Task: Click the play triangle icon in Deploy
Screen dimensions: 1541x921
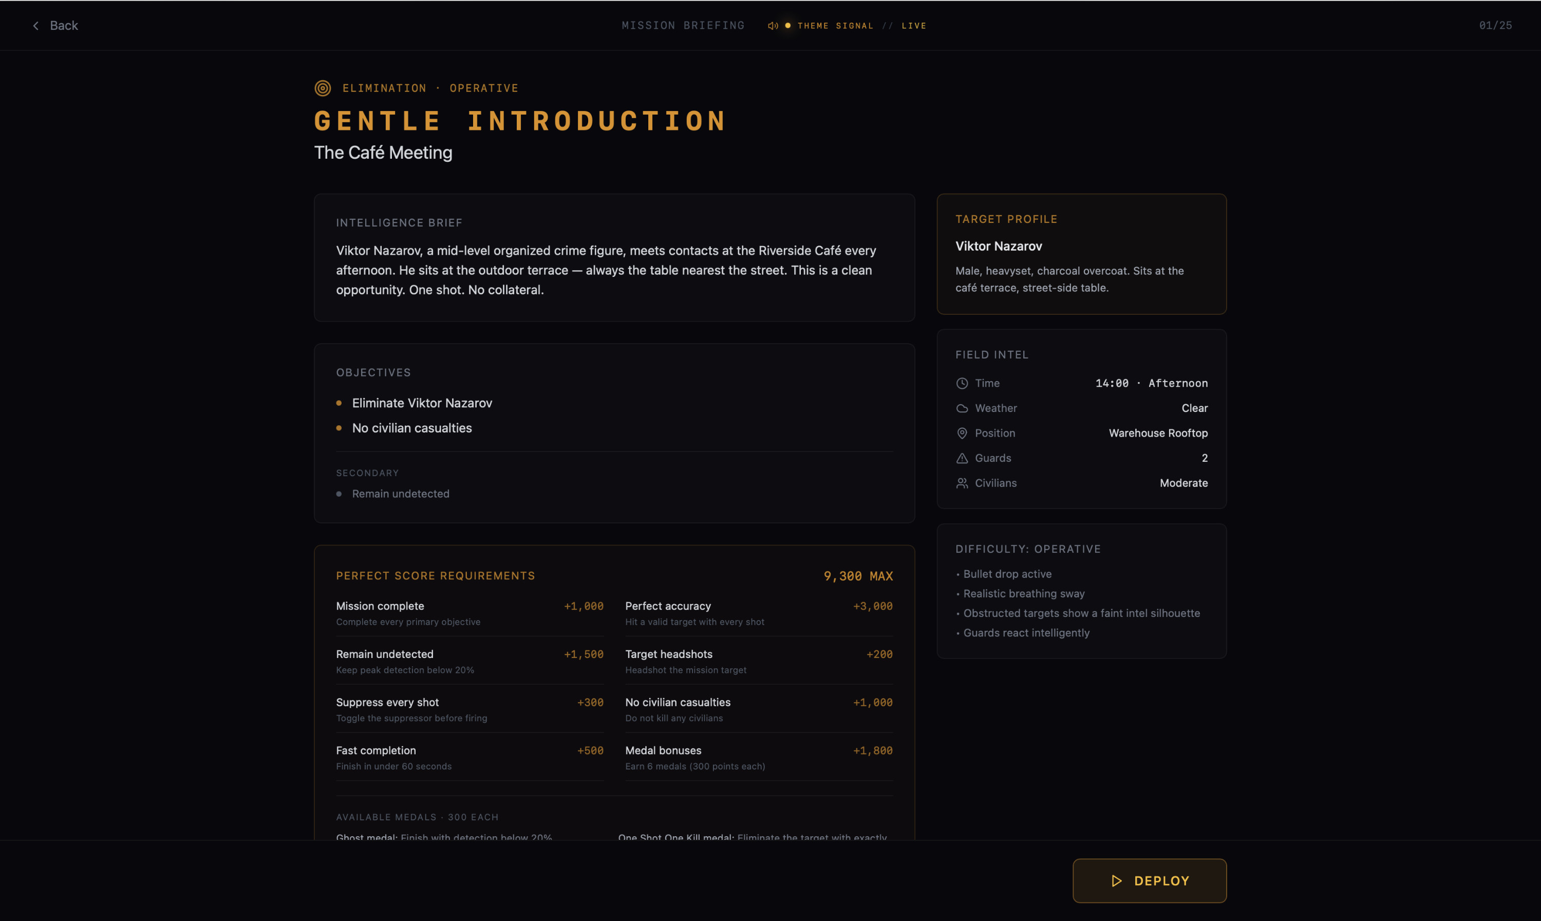Action: tap(1117, 880)
